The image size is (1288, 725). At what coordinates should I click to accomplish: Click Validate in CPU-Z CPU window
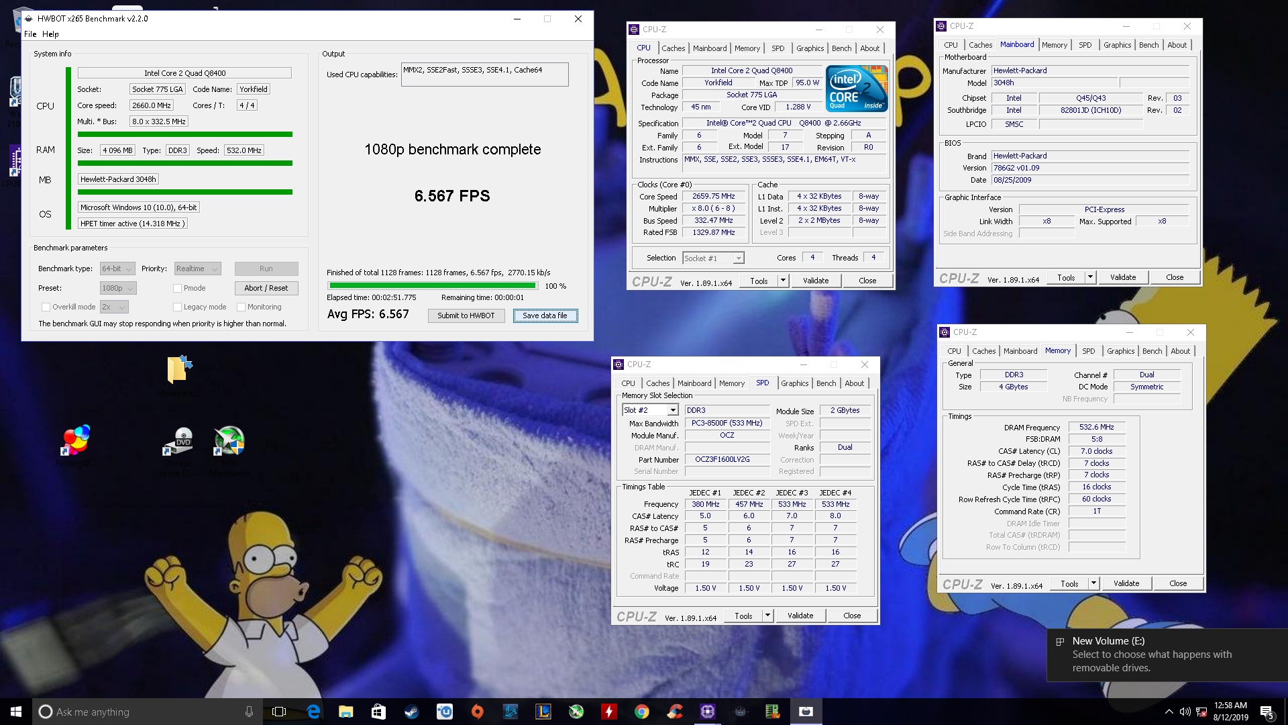816,281
